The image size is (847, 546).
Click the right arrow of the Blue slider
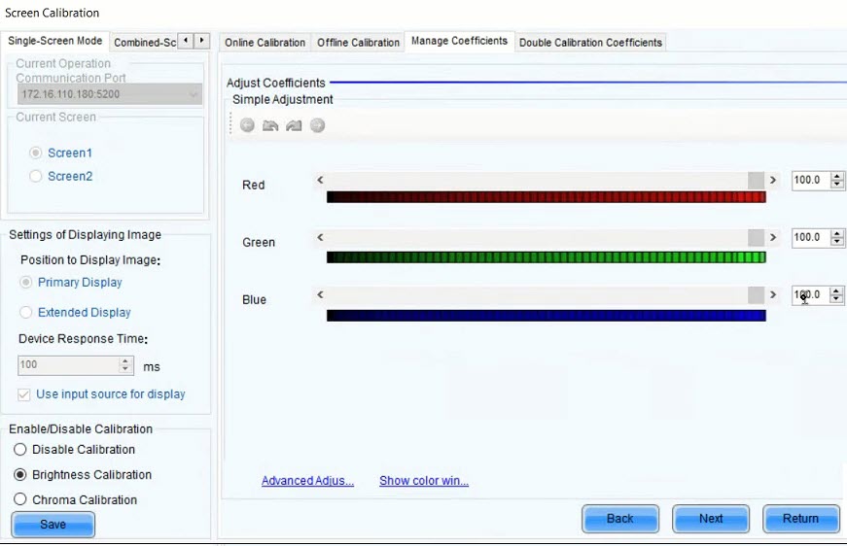click(x=773, y=295)
